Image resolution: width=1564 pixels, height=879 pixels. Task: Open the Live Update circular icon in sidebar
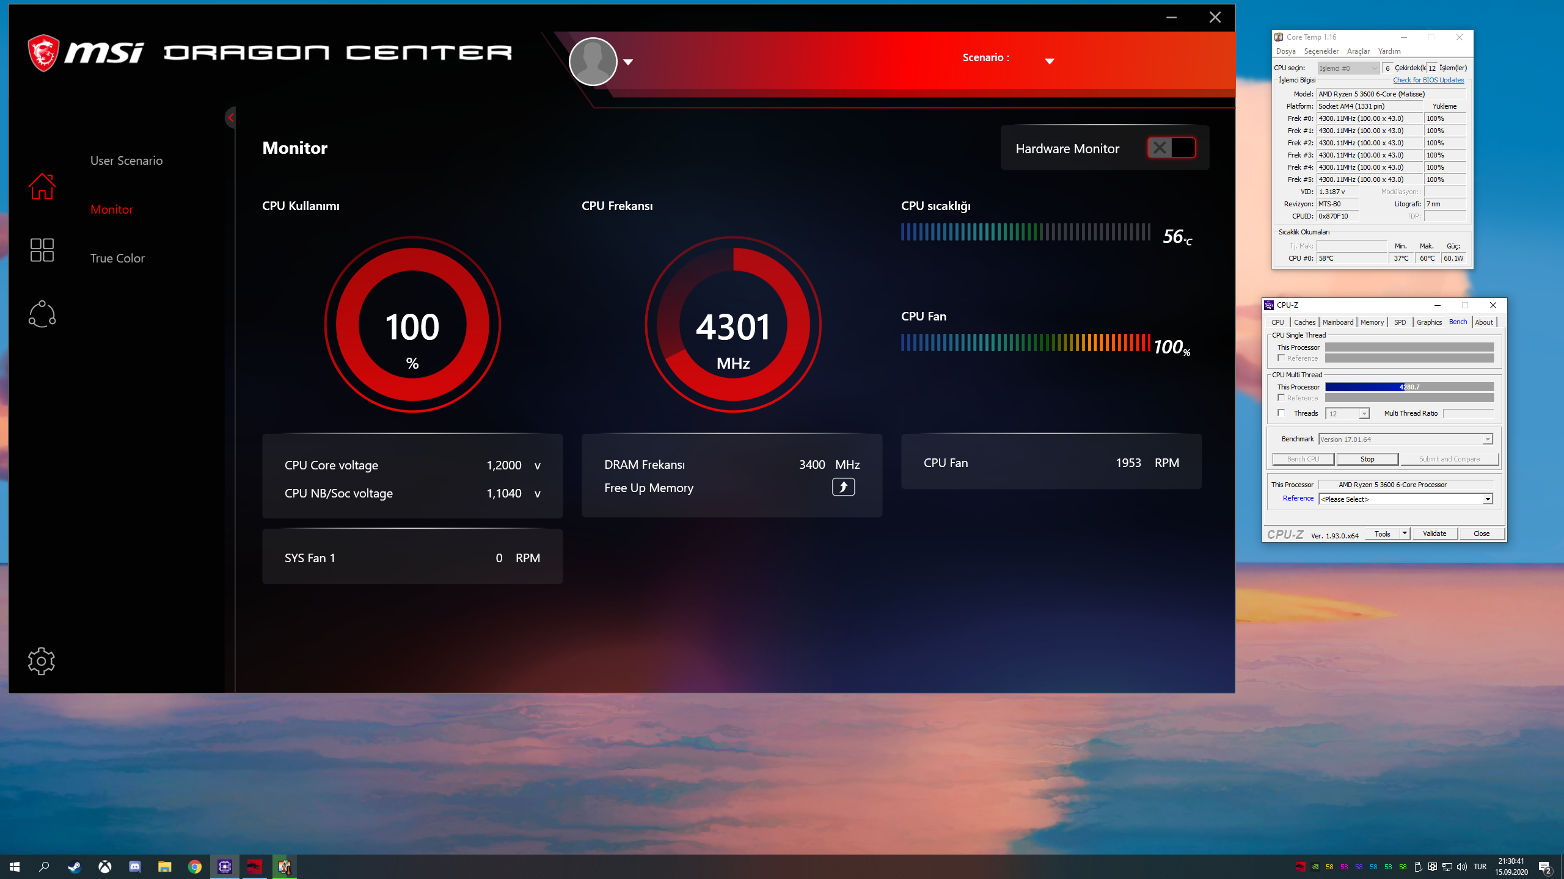pos(42,314)
